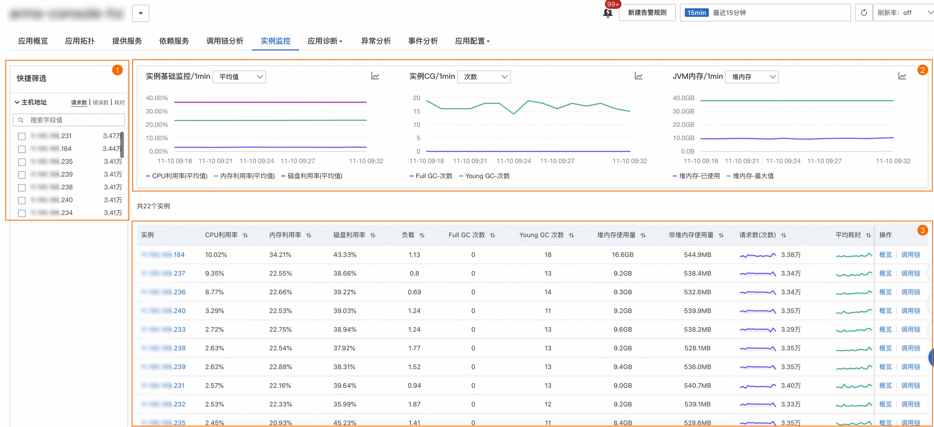Click the search magnifier icon in filter
Viewport: 934px width, 427px height.
coord(21,120)
